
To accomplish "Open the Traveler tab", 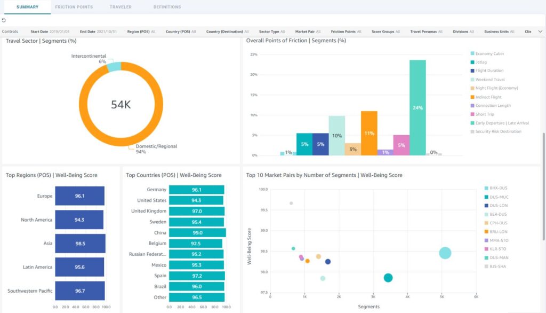I will point(121,7).
